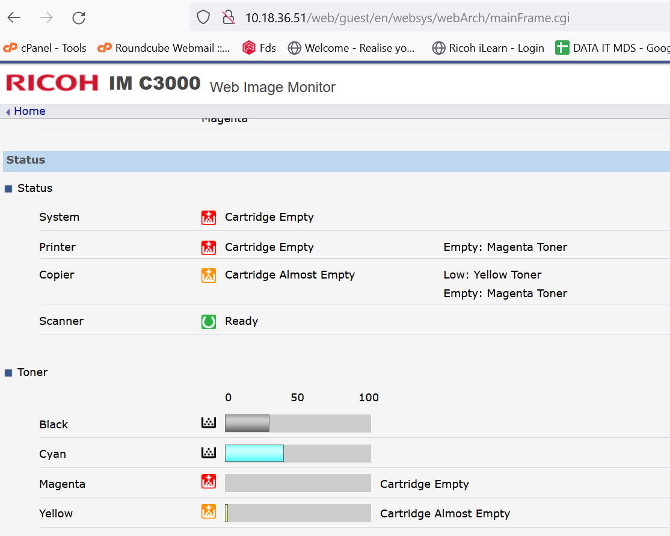Click the insecure connection padlock icon
The width and height of the screenshot is (670, 536).
(x=229, y=17)
